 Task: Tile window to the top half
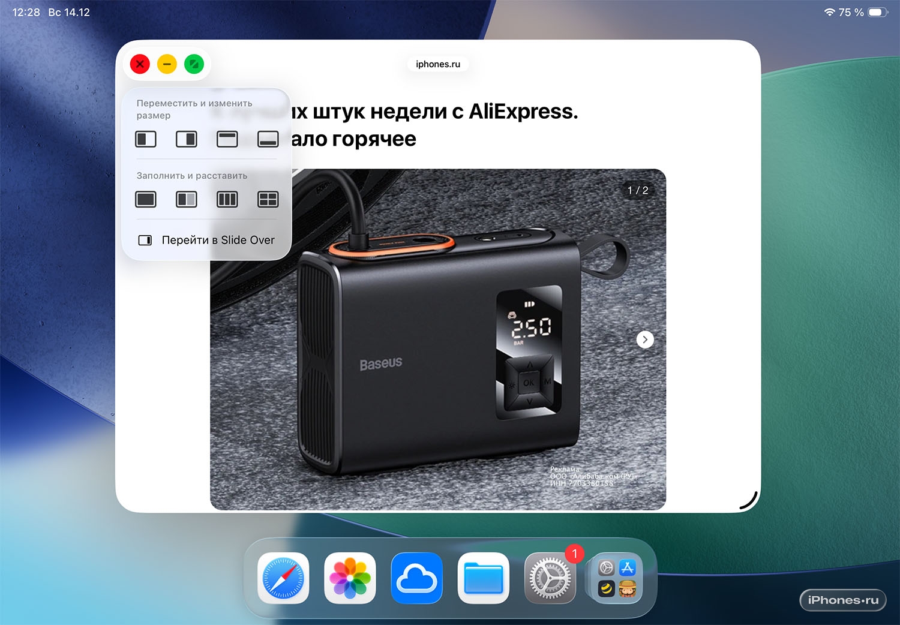[227, 139]
